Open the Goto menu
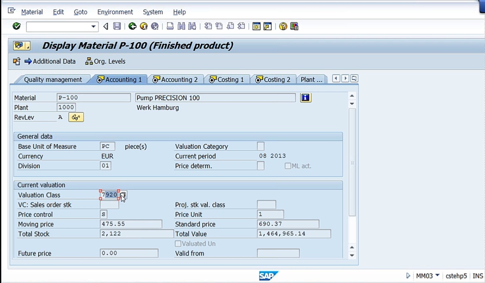Screen dimensions: 485x283 [x=81, y=12]
